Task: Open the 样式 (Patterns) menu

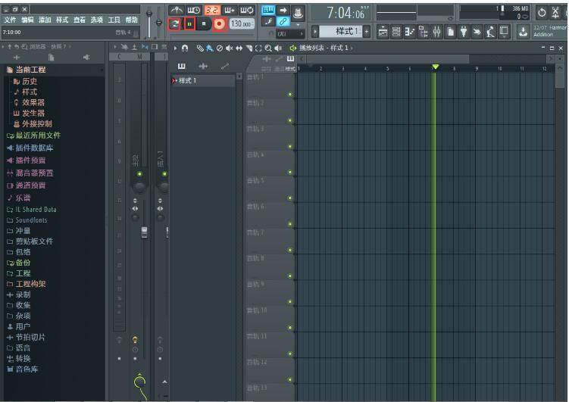Action: [x=62, y=20]
